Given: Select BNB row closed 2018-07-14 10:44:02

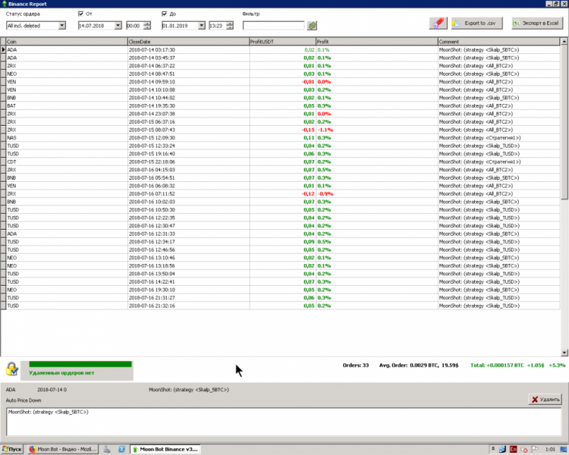Looking at the screenshot, I should click(x=280, y=98).
